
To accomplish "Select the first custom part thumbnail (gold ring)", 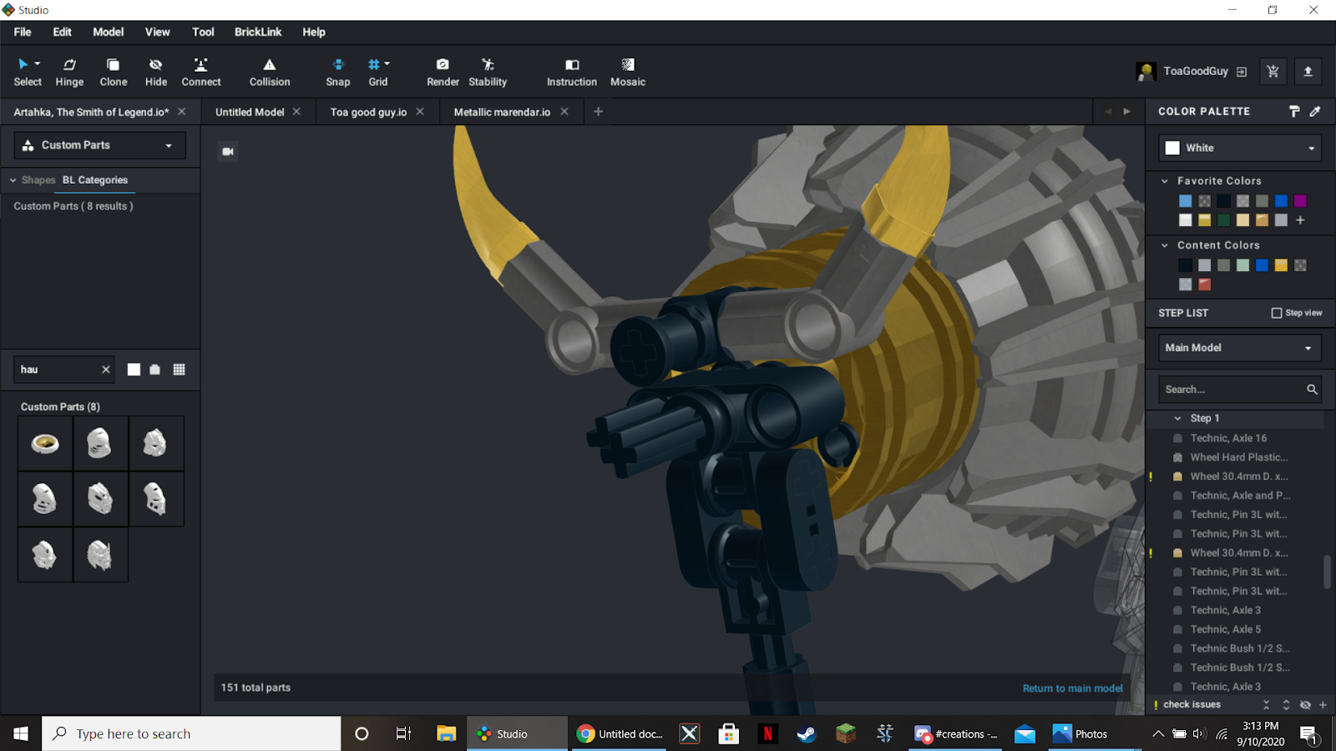I will pos(45,443).
